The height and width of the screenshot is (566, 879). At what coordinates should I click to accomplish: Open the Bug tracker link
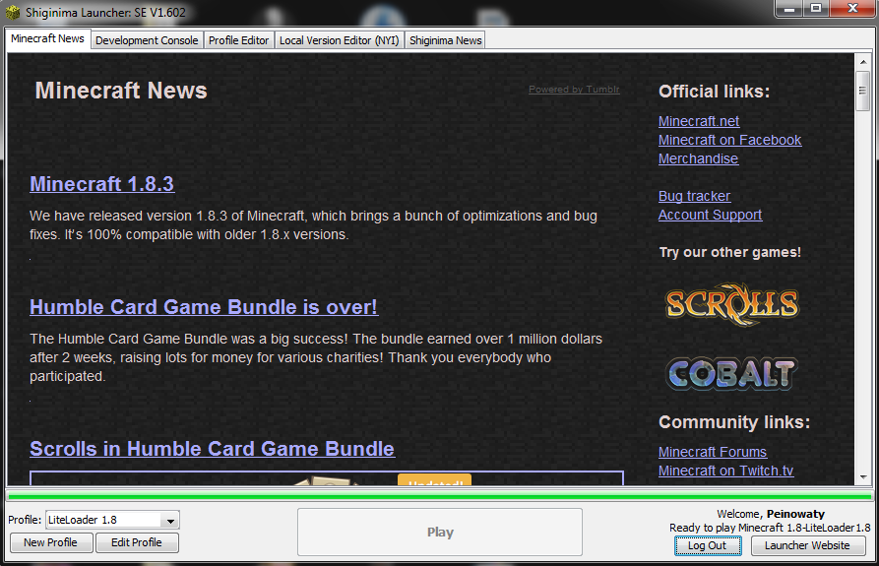coord(695,196)
